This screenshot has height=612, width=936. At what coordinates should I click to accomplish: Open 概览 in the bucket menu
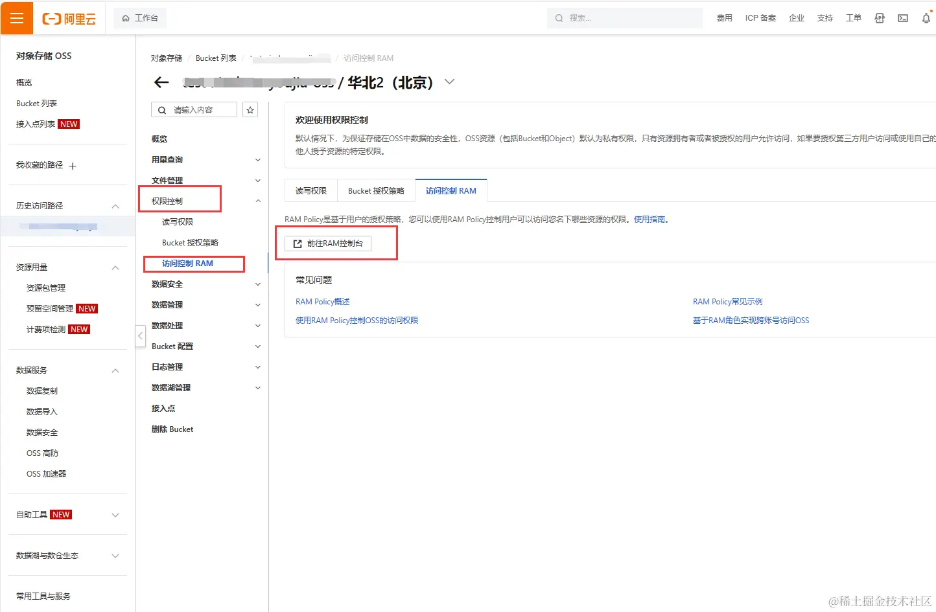pyautogui.click(x=159, y=139)
